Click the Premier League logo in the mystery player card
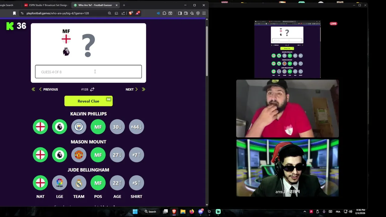Screen dimensions: 386x217 tap(66, 52)
